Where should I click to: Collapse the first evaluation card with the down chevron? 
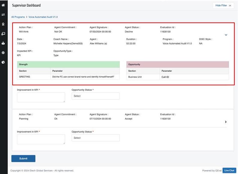tap(226, 35)
